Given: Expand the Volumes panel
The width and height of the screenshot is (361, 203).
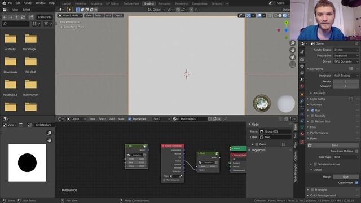Looking at the screenshot, I should tap(316, 105).
